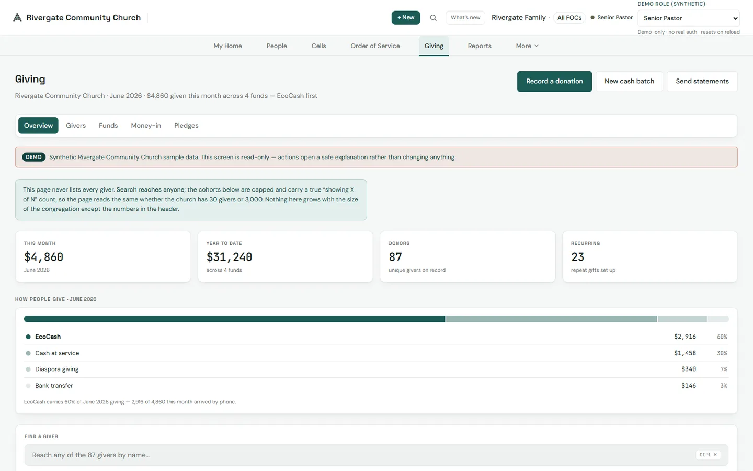Viewport: 753px width, 471px height.
Task: Expand the More navigation menu
Action: tap(527, 46)
